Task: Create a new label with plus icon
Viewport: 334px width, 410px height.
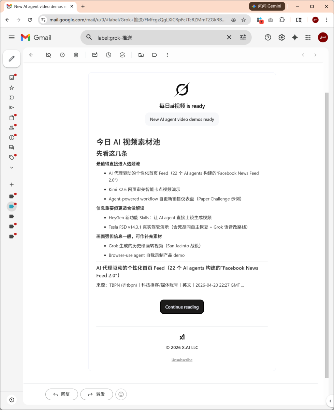Action: pos(12,184)
